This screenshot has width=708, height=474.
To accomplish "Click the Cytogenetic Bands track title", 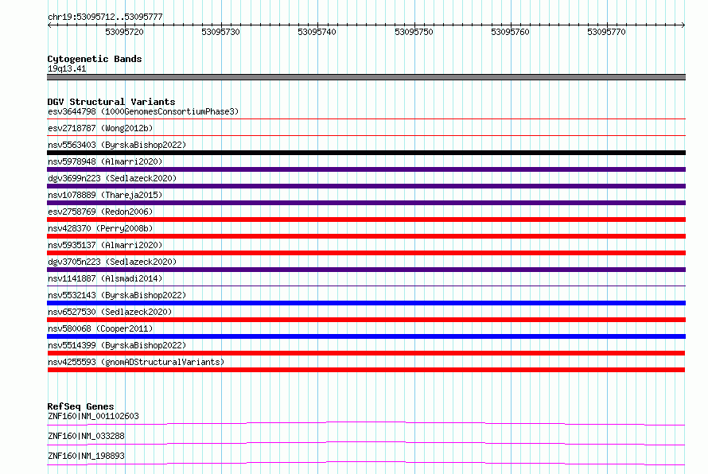I will [95, 59].
